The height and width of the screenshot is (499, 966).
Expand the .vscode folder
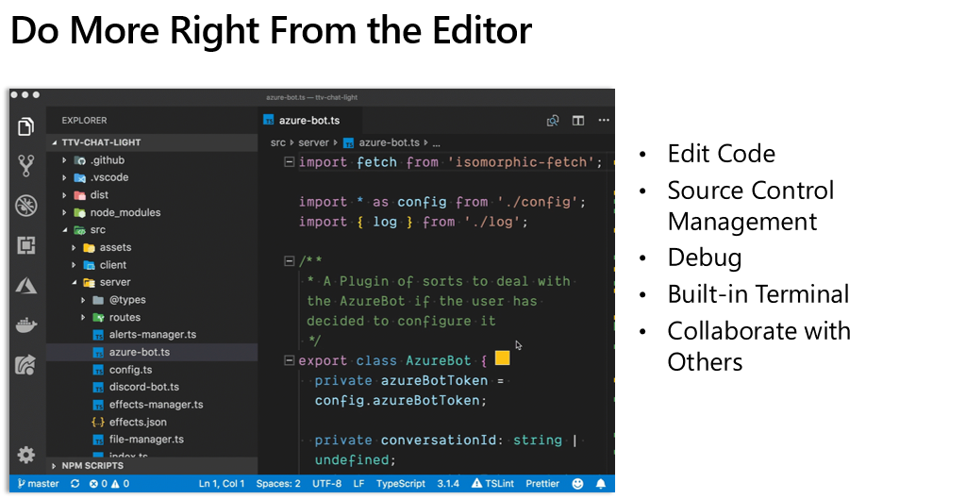(152, 177)
